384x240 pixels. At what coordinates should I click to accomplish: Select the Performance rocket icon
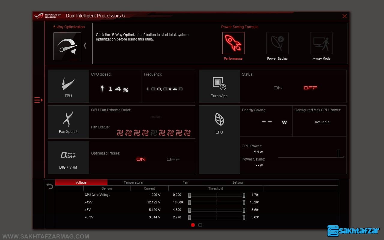(x=233, y=43)
